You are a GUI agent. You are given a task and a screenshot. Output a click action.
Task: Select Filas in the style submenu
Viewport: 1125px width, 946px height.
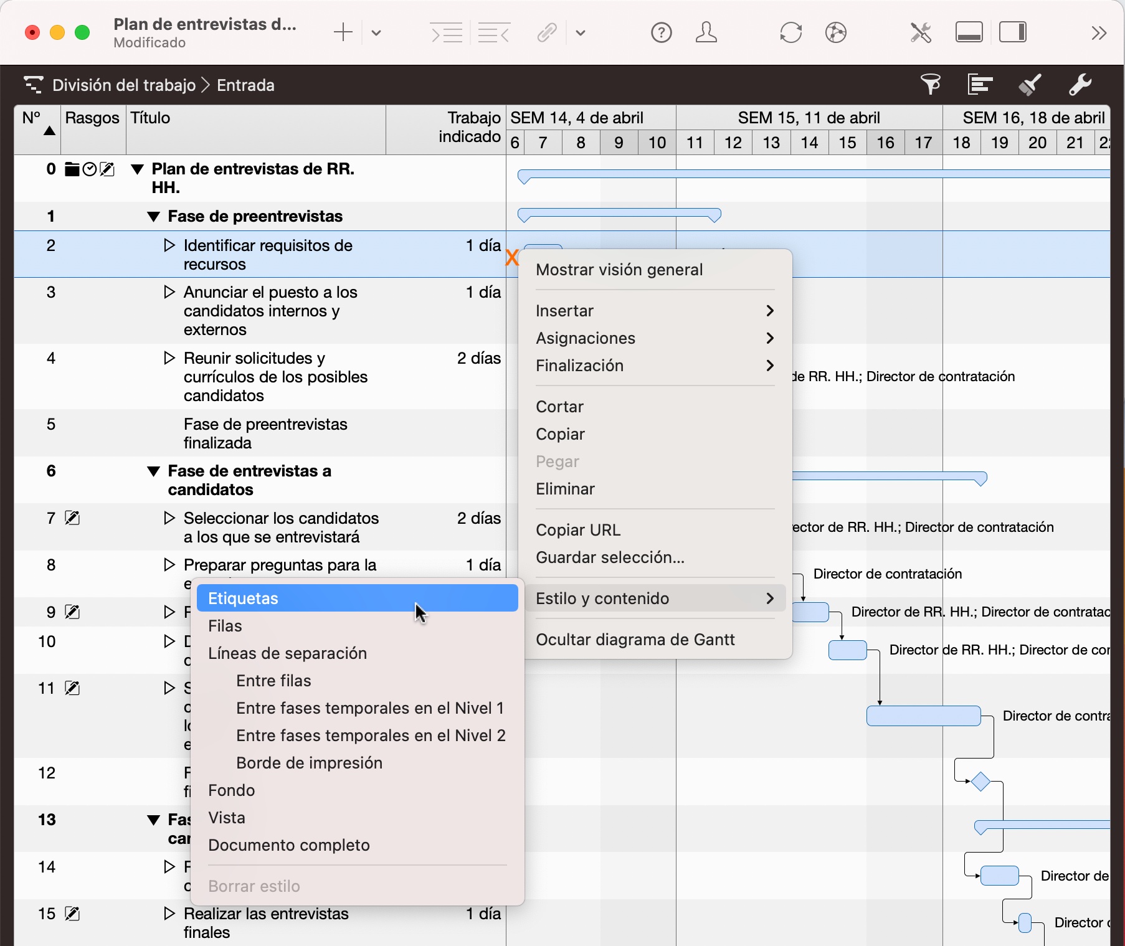coord(225,626)
